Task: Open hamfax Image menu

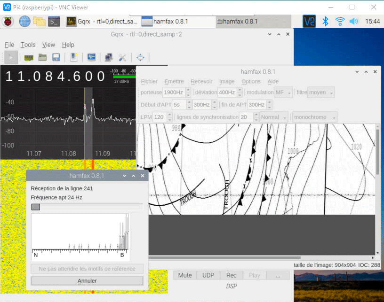Action: coord(227,81)
